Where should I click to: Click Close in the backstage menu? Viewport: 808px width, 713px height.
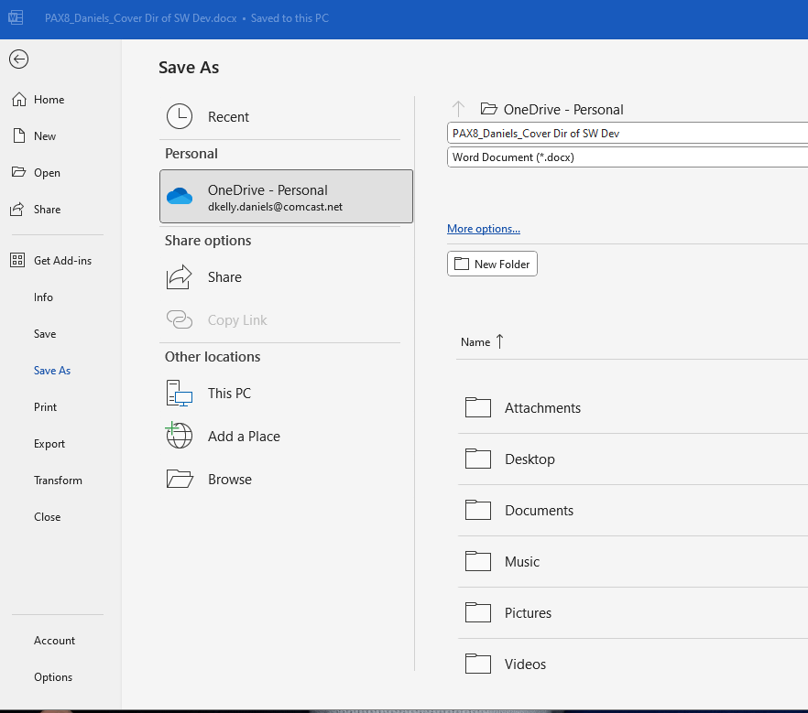click(x=48, y=516)
